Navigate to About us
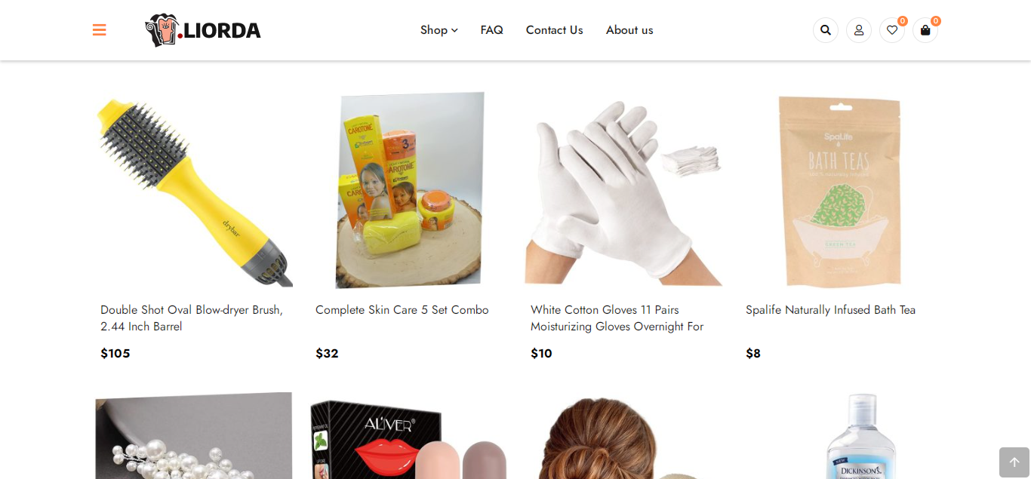The width and height of the screenshot is (1031, 479). pyautogui.click(x=629, y=30)
